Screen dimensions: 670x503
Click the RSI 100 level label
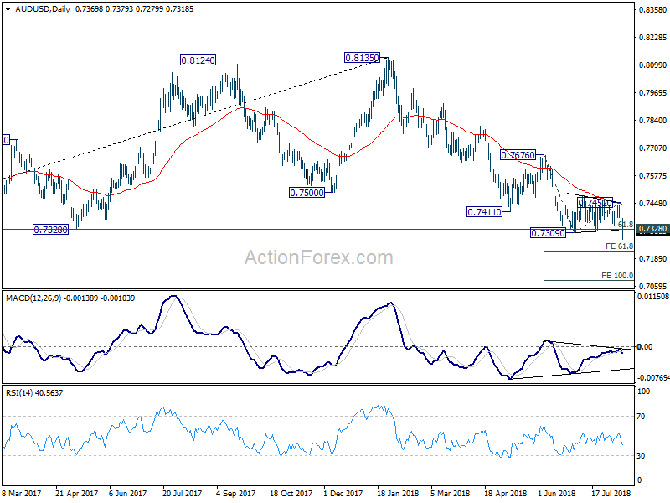pos(643,391)
